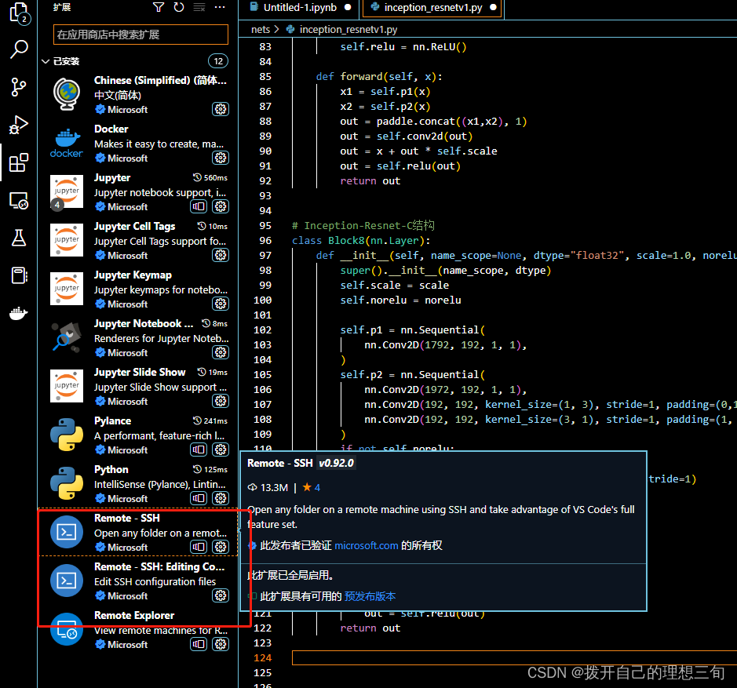Filter extensions with the funnel icon

[x=159, y=7]
